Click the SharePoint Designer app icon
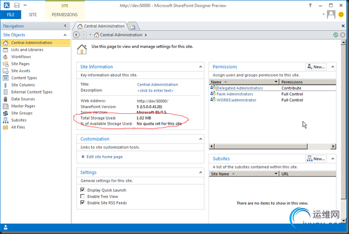The height and width of the screenshot is (234, 349). point(6,5)
